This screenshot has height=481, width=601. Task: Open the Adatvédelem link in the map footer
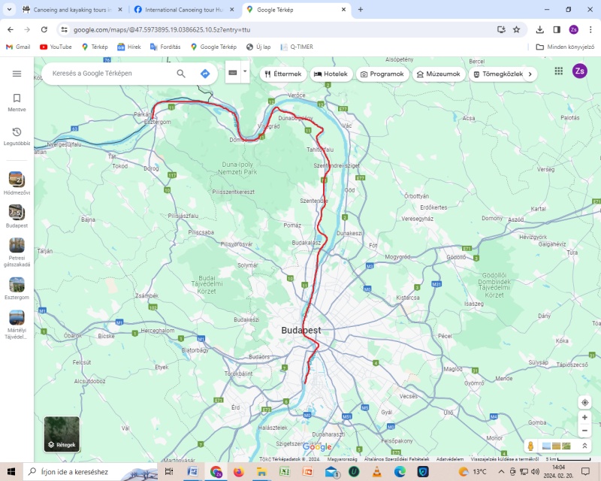pos(450,458)
